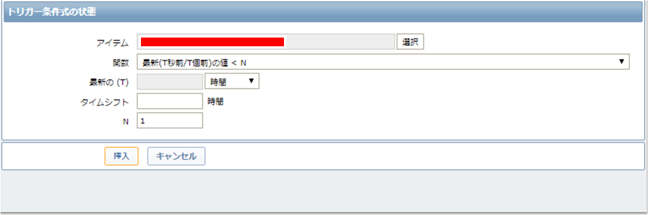Click the アイテム label

(x=112, y=43)
